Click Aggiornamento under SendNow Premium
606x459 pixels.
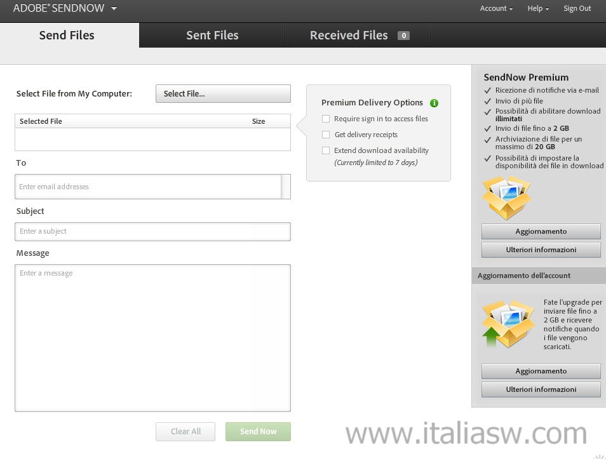(541, 232)
